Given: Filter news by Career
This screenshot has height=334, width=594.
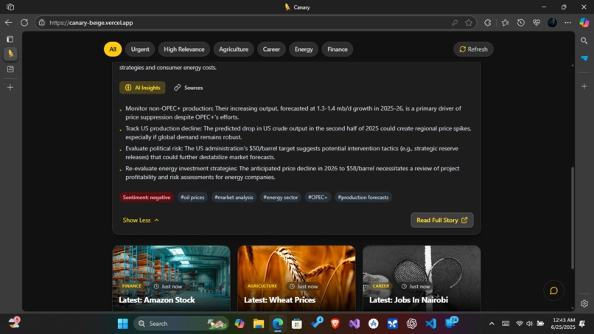Looking at the screenshot, I should pyautogui.click(x=271, y=49).
